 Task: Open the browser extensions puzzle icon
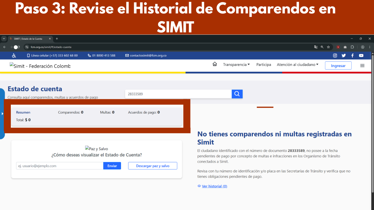tap(352, 47)
